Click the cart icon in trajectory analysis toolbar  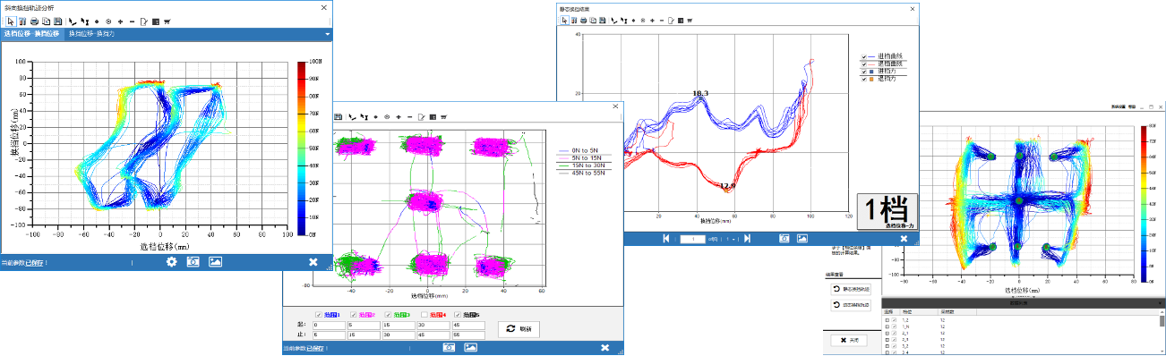tap(167, 21)
